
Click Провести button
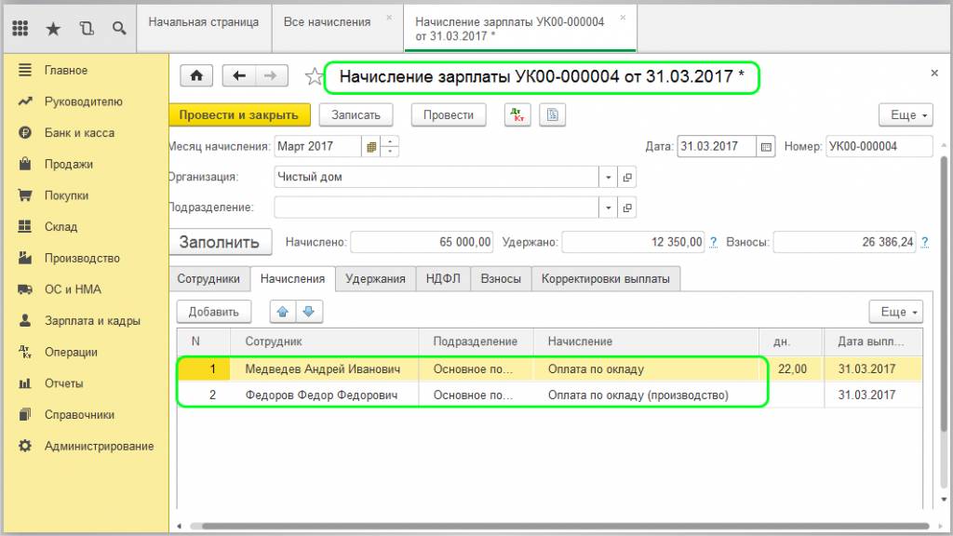tap(449, 114)
